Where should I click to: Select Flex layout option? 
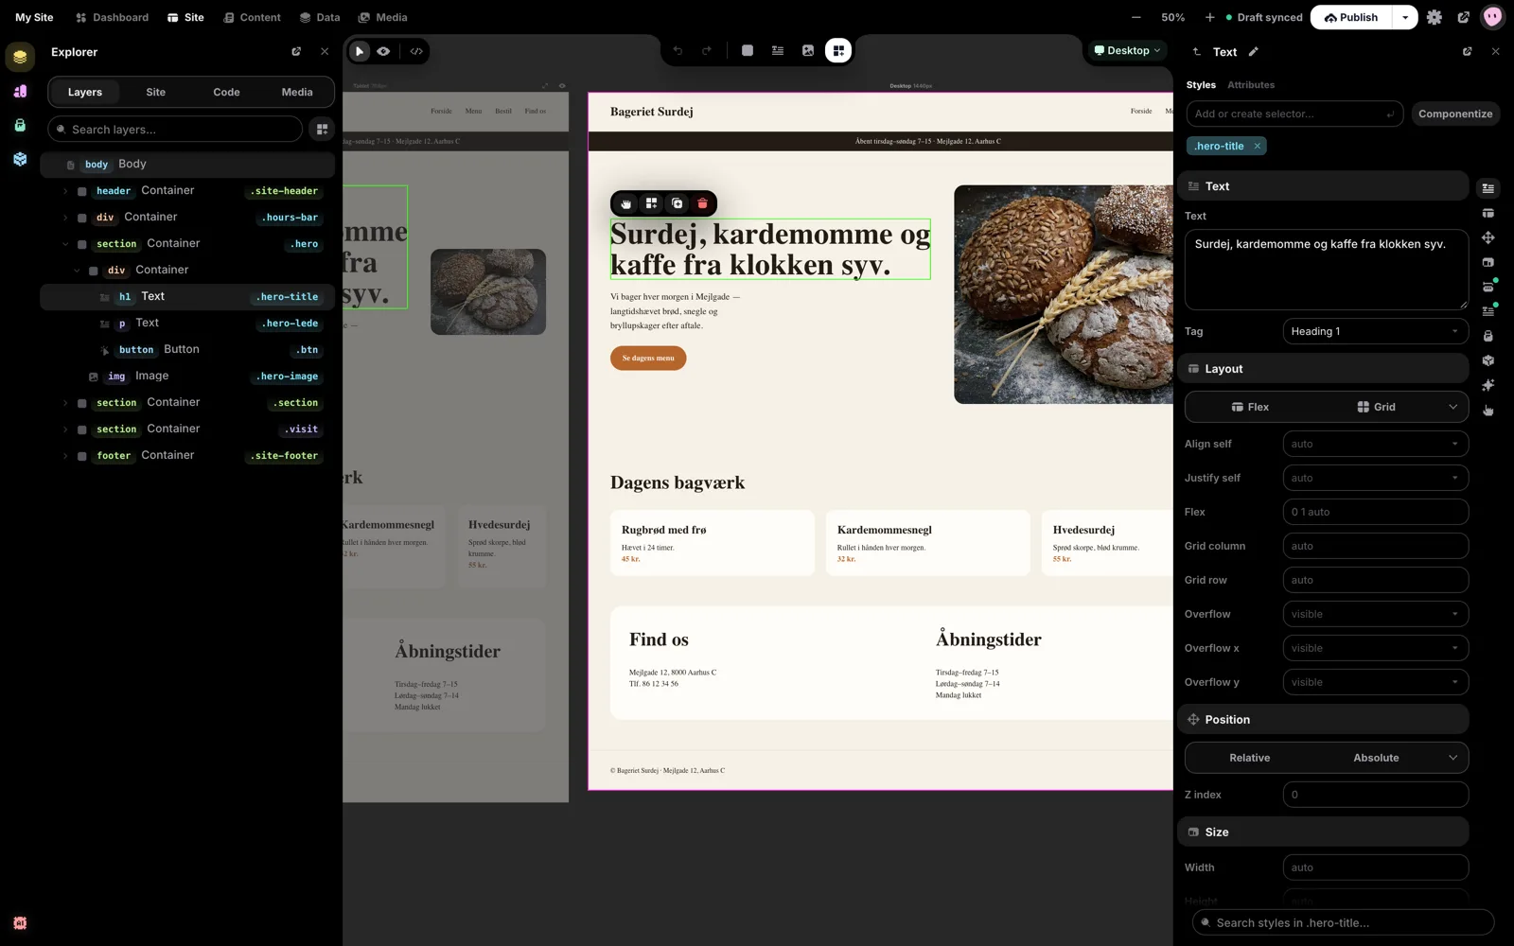pyautogui.click(x=1250, y=407)
